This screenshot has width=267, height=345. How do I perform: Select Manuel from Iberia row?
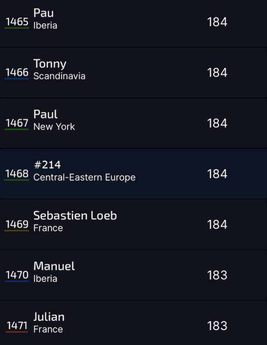133,275
